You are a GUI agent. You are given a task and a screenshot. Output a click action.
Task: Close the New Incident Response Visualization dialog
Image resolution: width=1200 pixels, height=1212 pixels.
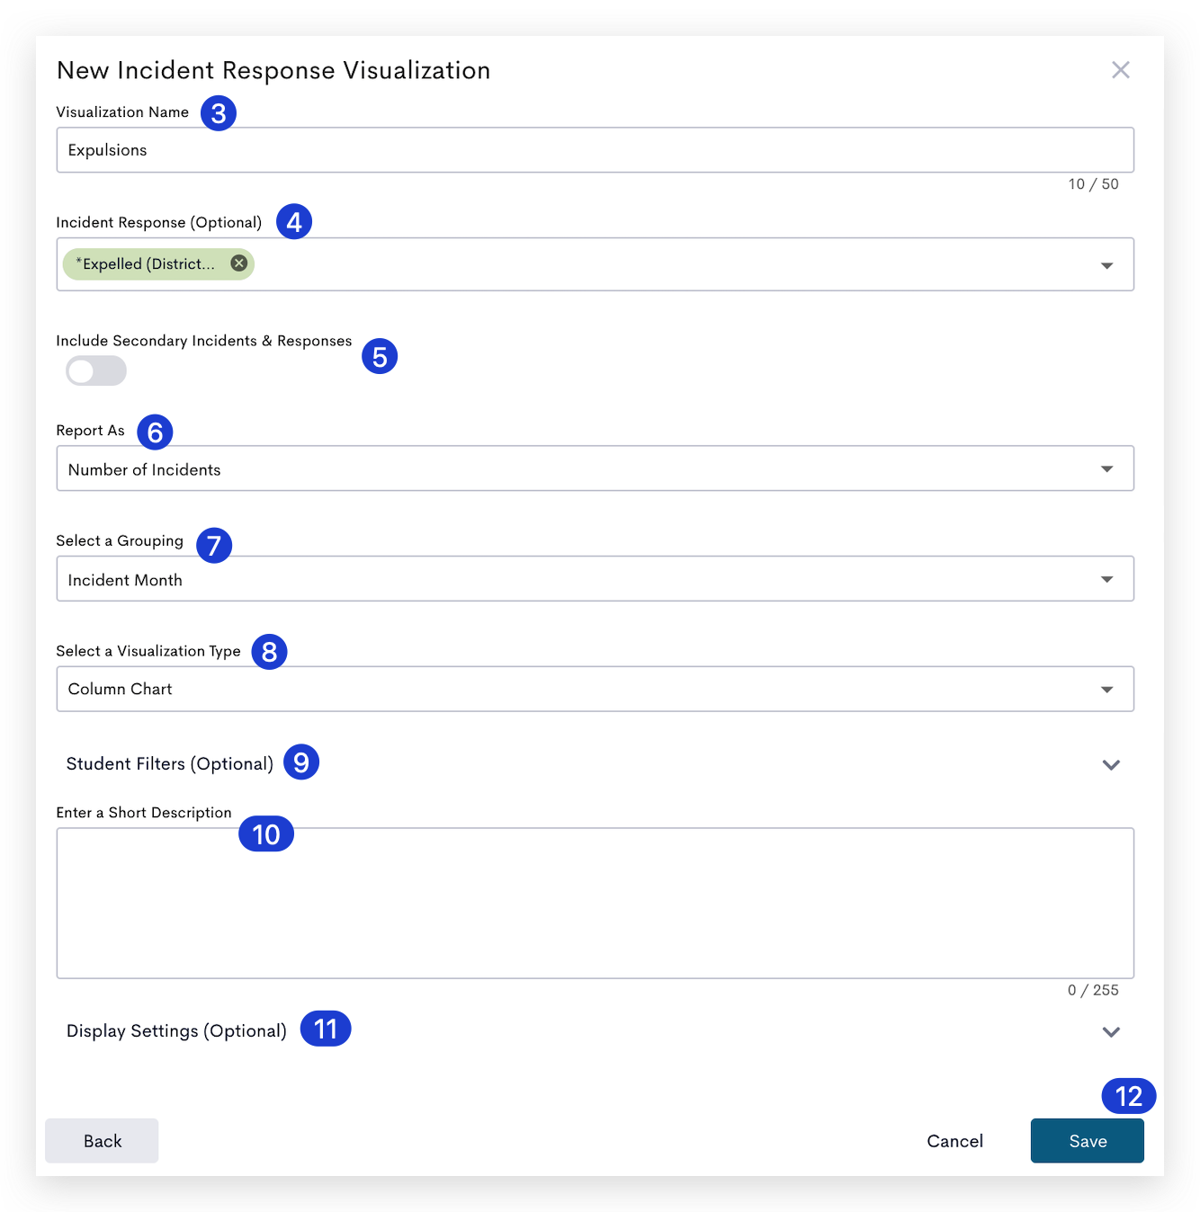coord(1120,70)
